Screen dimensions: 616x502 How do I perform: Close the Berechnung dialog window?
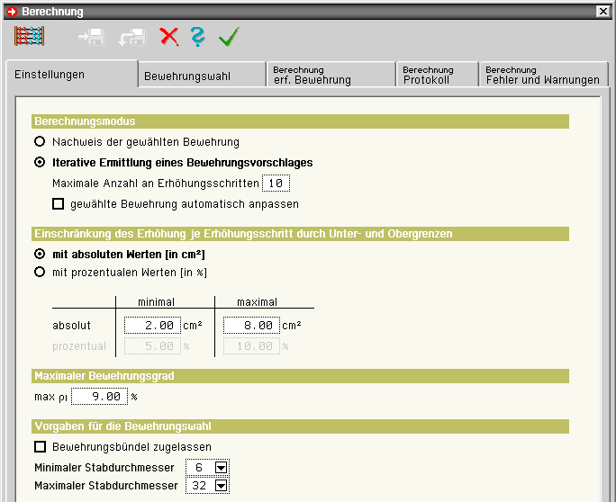point(602,12)
